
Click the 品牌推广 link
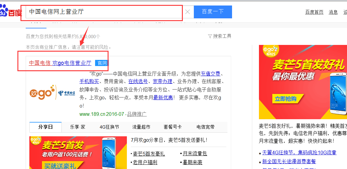click(x=137, y=114)
